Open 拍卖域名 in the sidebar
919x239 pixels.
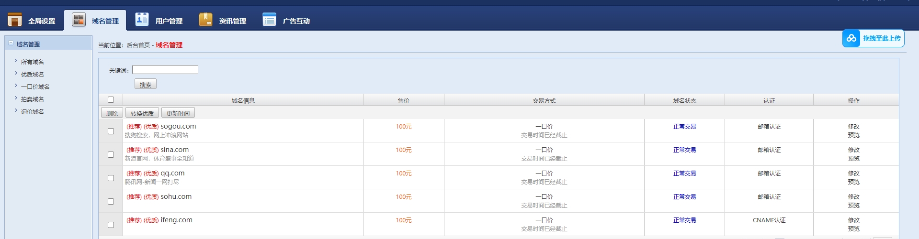32,99
